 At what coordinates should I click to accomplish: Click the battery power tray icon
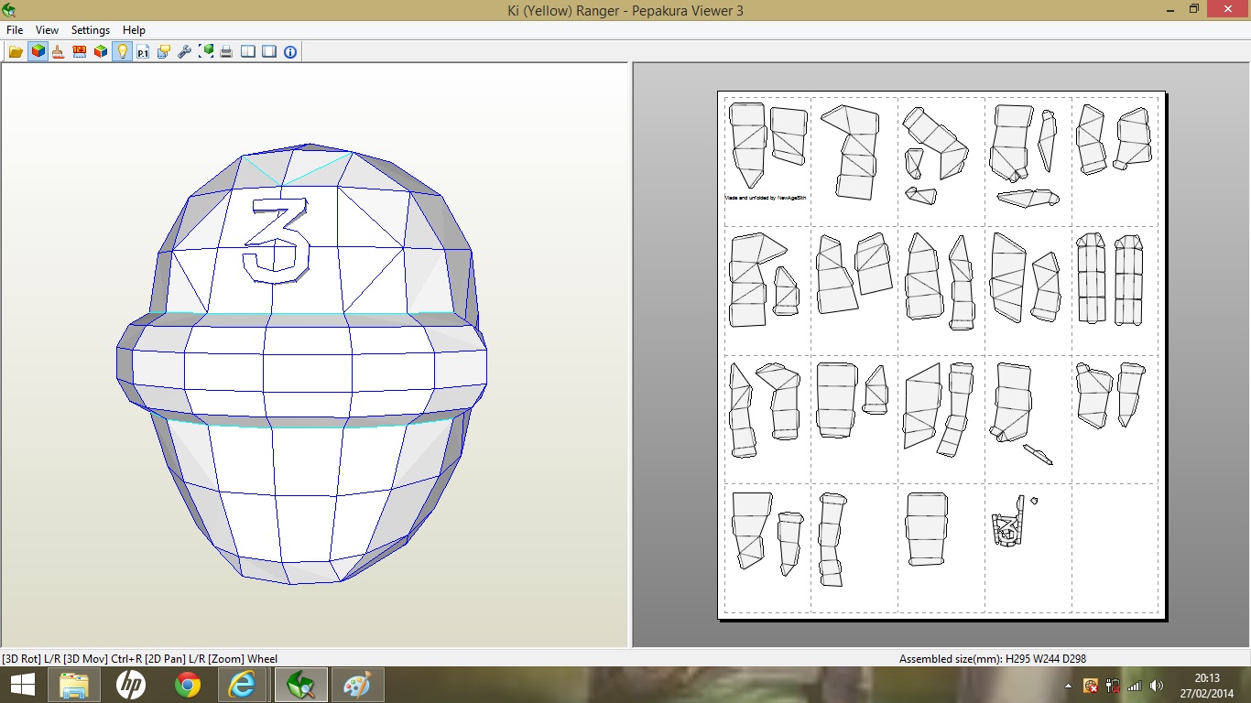1113,685
